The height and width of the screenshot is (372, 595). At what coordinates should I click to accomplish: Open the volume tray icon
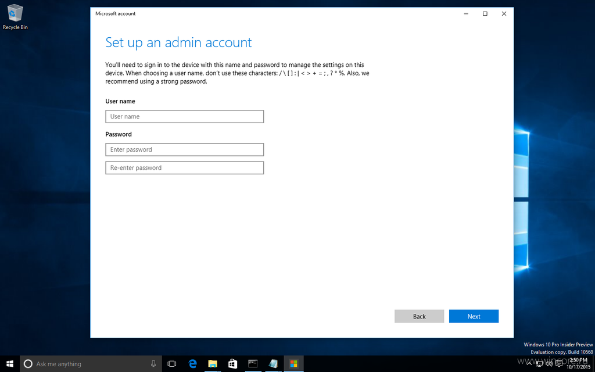click(x=549, y=364)
